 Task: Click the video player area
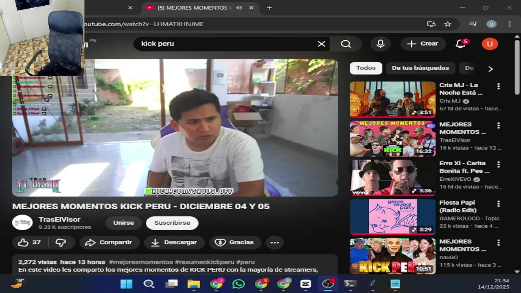coord(175,128)
